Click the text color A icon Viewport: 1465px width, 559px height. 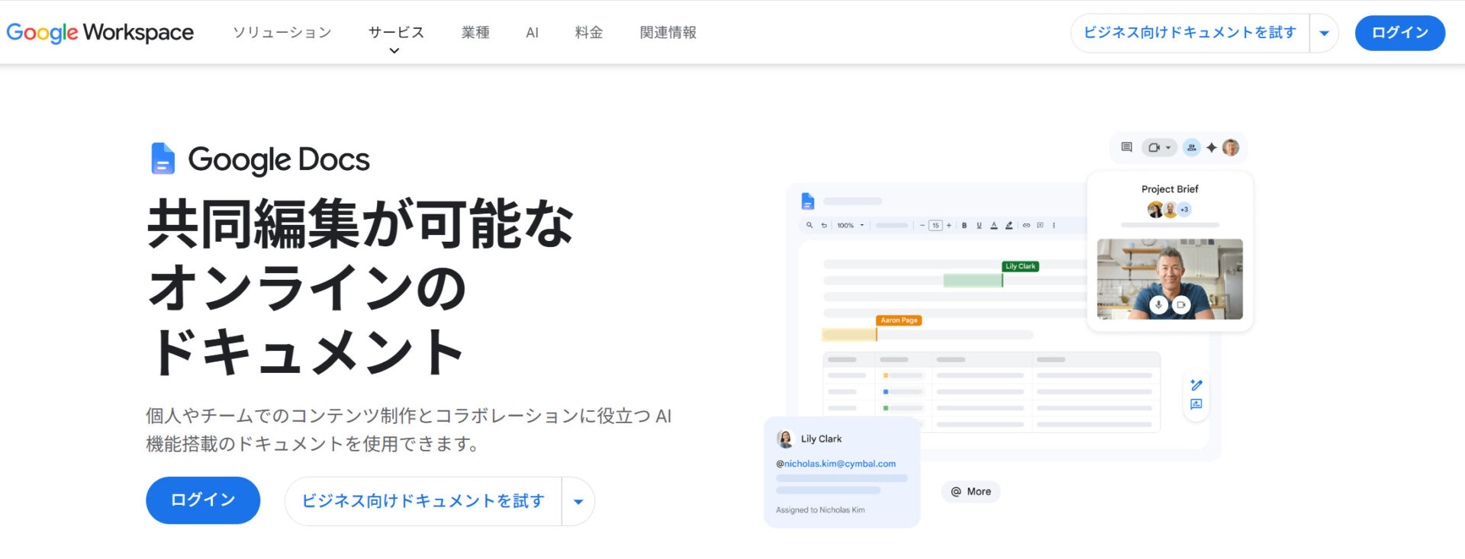pos(994,225)
